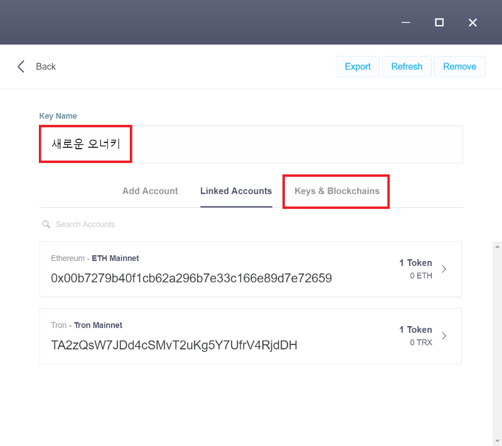Refresh the key accounts

pos(407,66)
